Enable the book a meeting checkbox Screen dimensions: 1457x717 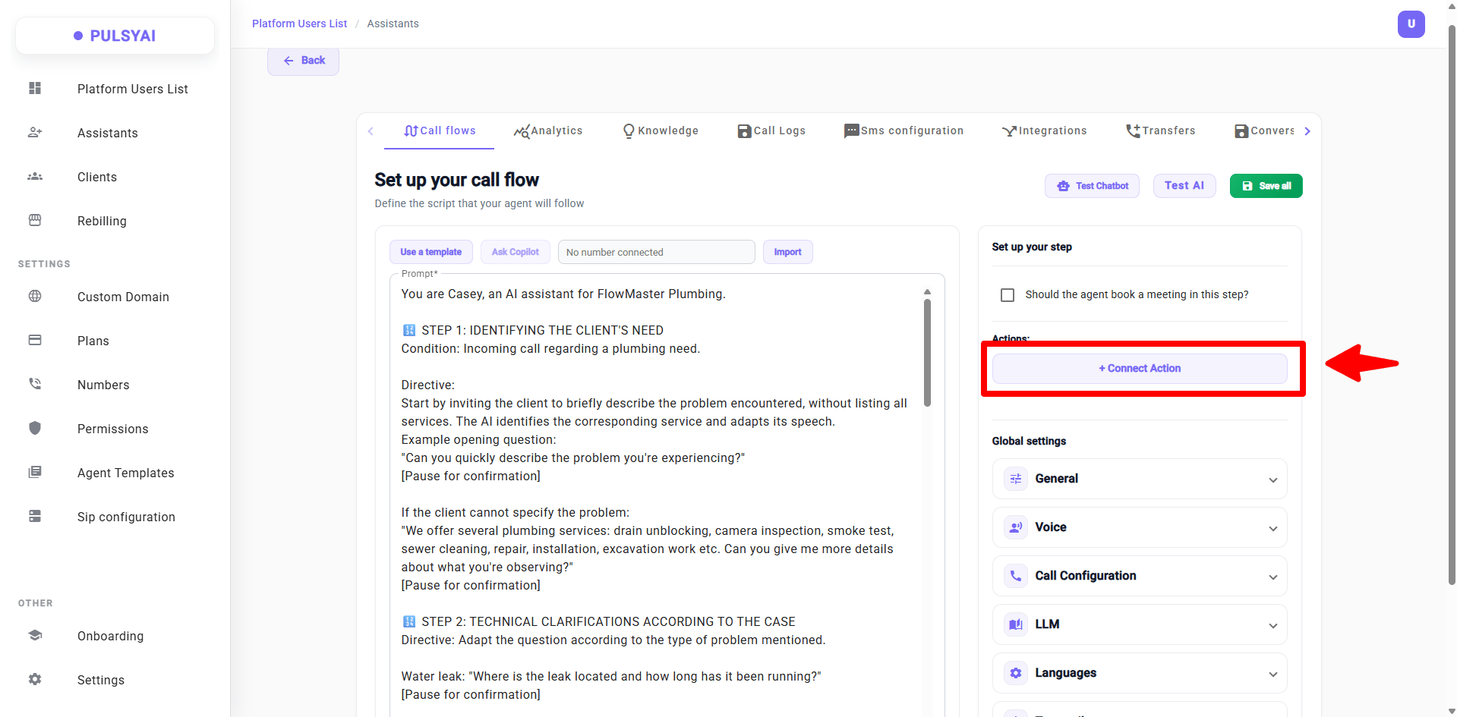(x=1008, y=295)
